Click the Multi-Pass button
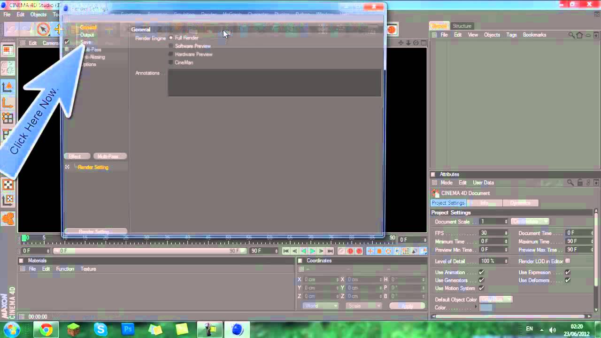This screenshot has width=601, height=338. 110,156
